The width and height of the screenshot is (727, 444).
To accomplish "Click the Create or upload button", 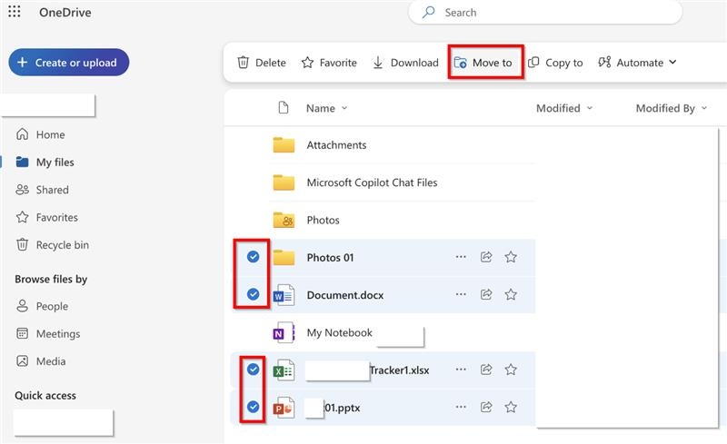I will click(69, 62).
